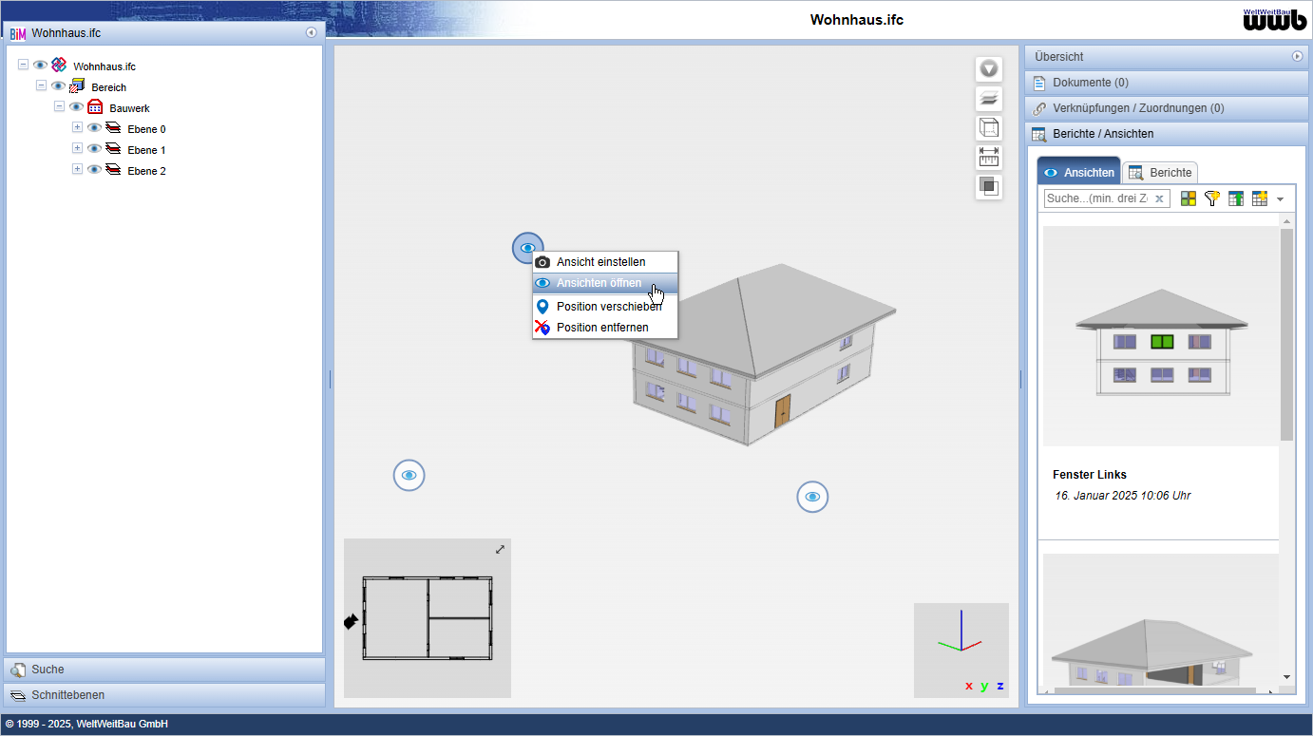Click the lower-left eye viewpoint marker

[x=409, y=475]
